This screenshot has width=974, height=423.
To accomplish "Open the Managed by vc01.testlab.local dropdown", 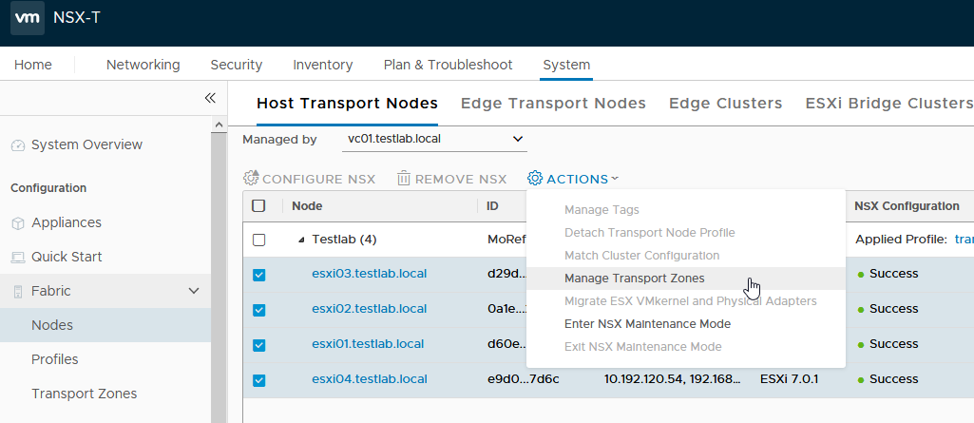I will (435, 139).
